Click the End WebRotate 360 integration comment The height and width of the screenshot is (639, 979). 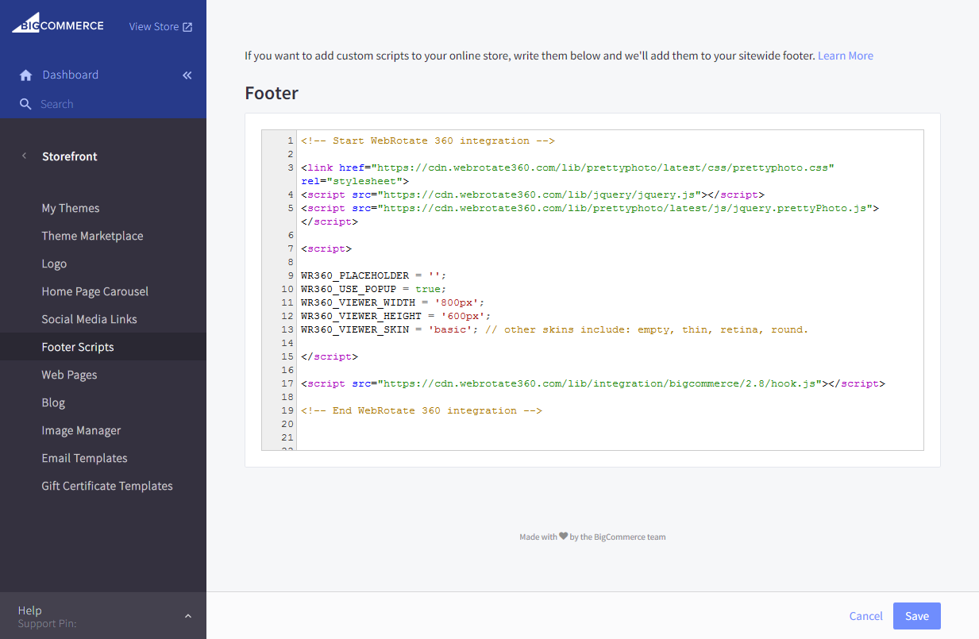click(x=422, y=410)
